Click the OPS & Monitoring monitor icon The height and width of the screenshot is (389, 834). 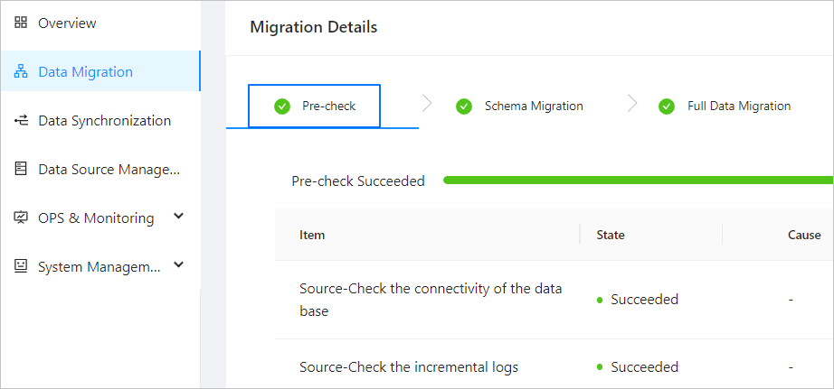pyautogui.click(x=21, y=218)
